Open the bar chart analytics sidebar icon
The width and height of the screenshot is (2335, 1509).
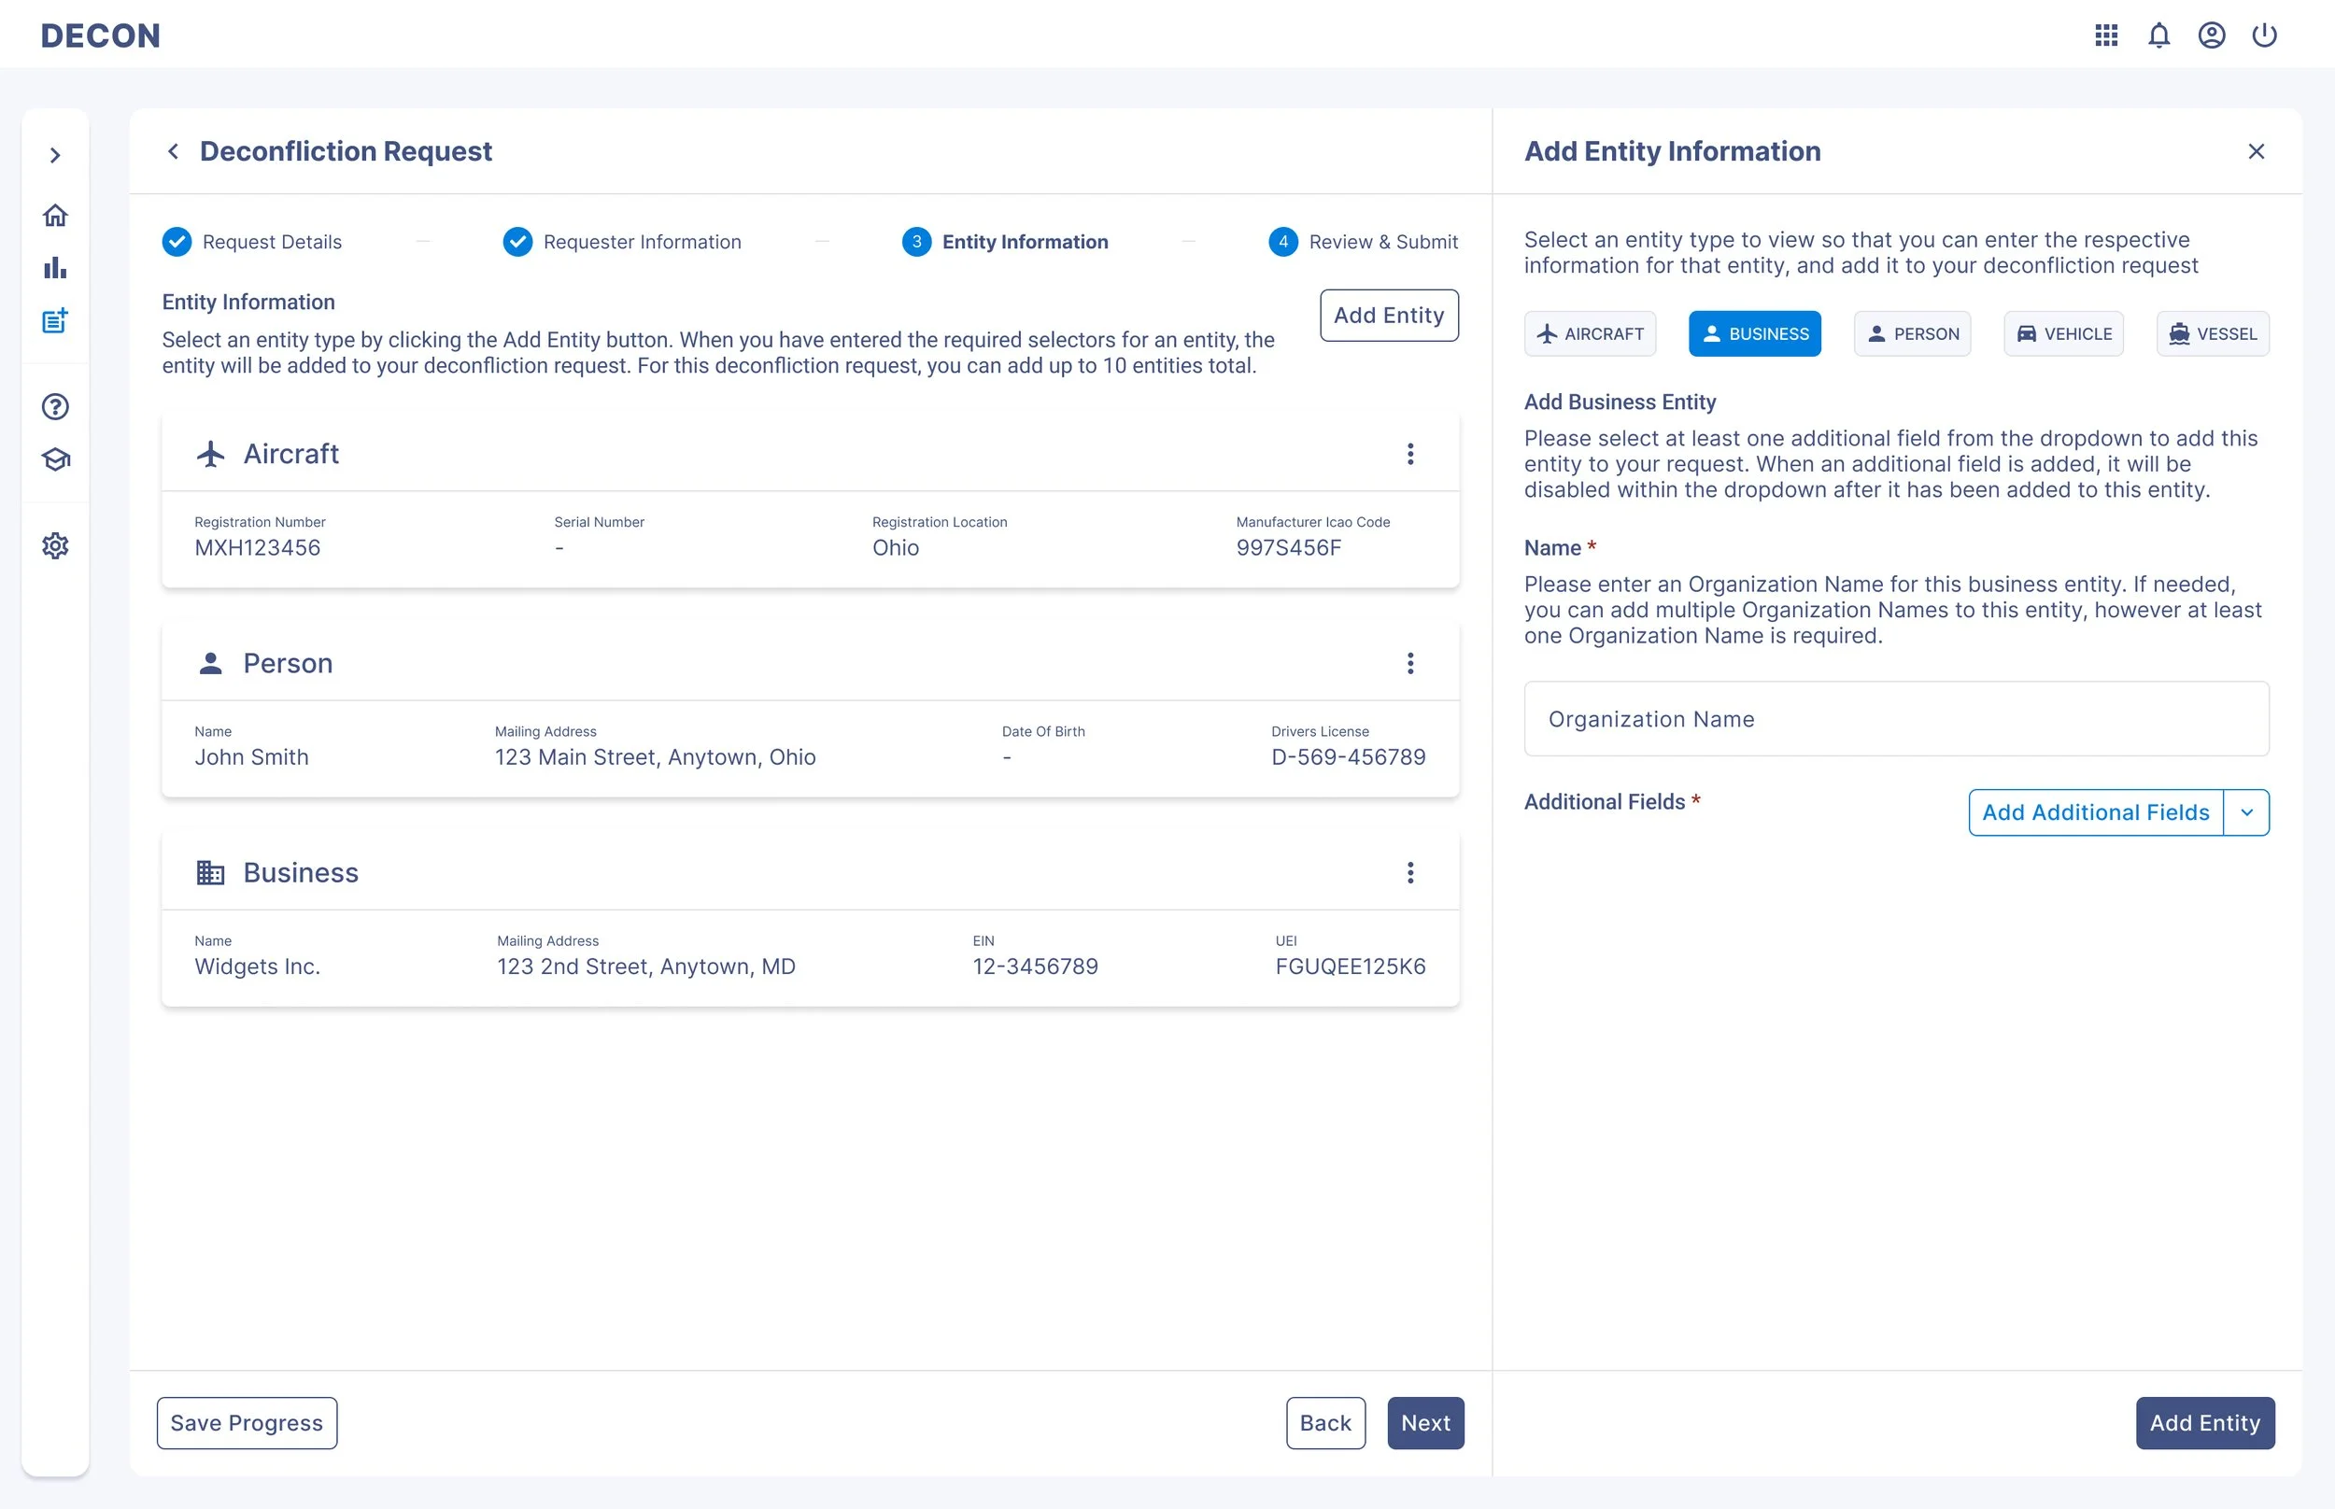click(56, 267)
